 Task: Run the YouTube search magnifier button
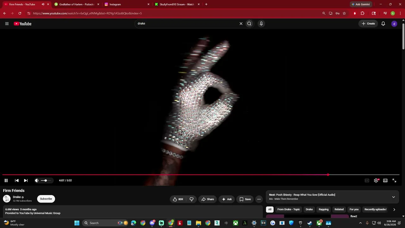[x=249, y=23]
